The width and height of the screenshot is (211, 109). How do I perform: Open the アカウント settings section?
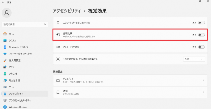click(x=13, y=74)
